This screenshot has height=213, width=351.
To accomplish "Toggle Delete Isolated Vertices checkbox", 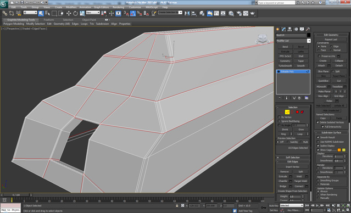I will click(x=317, y=122).
